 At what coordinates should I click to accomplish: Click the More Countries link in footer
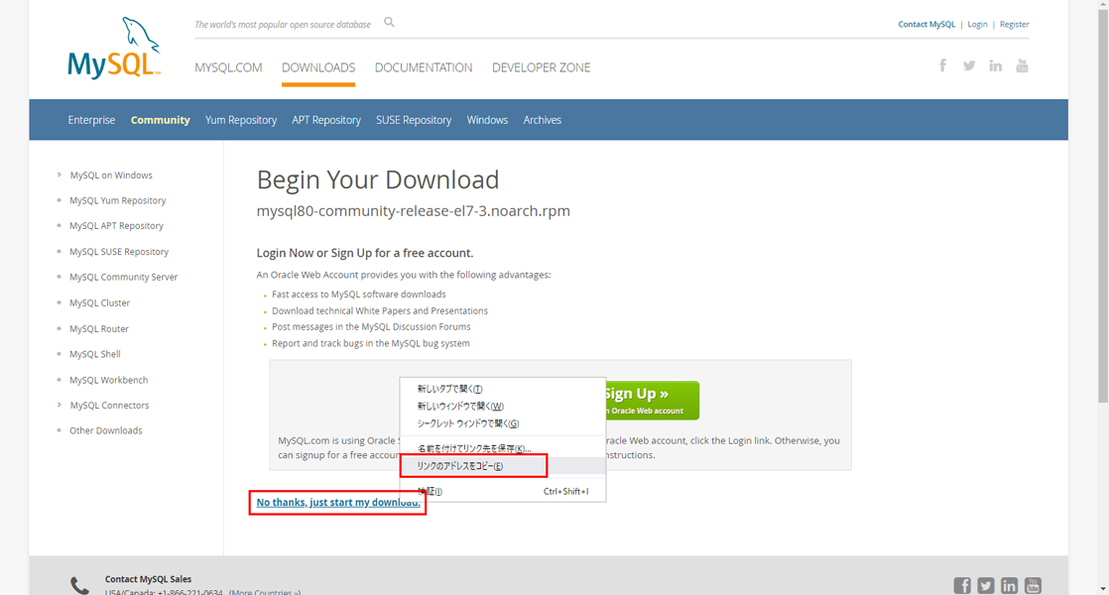click(265, 592)
